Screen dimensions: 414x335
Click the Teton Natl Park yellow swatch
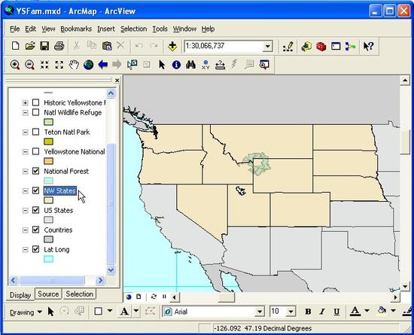click(48, 142)
